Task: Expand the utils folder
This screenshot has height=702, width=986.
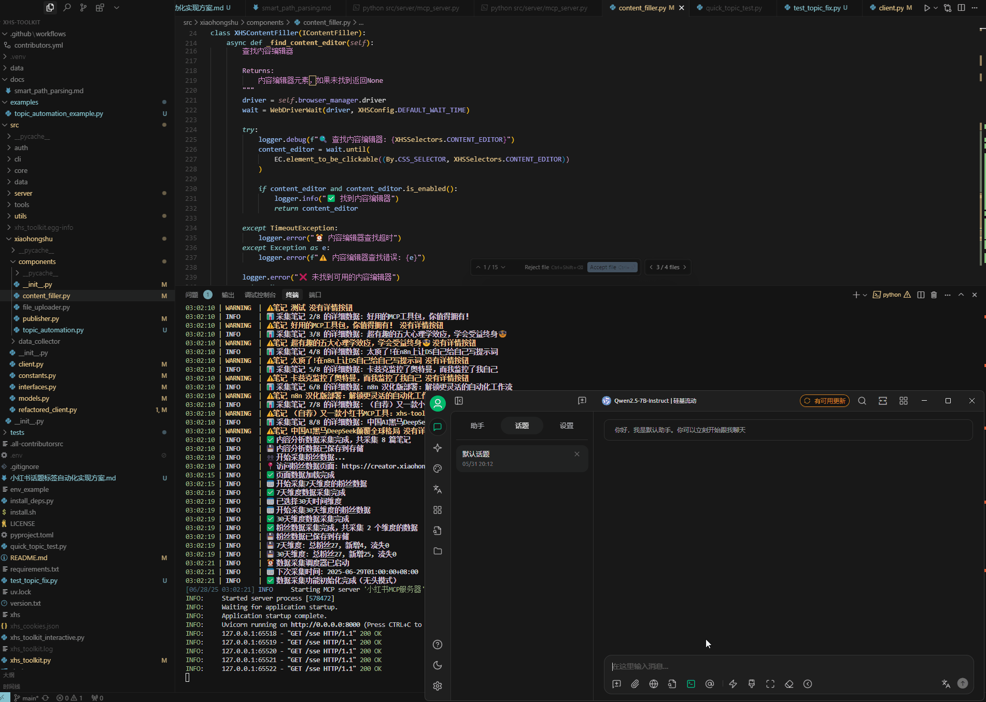Action: coord(21,216)
